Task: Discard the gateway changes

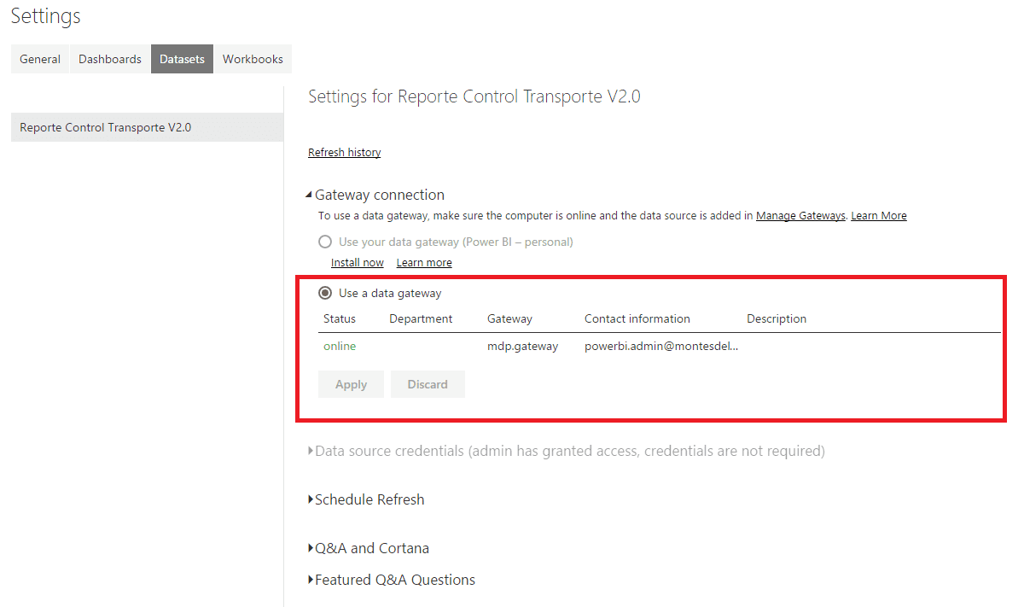Action: click(428, 384)
